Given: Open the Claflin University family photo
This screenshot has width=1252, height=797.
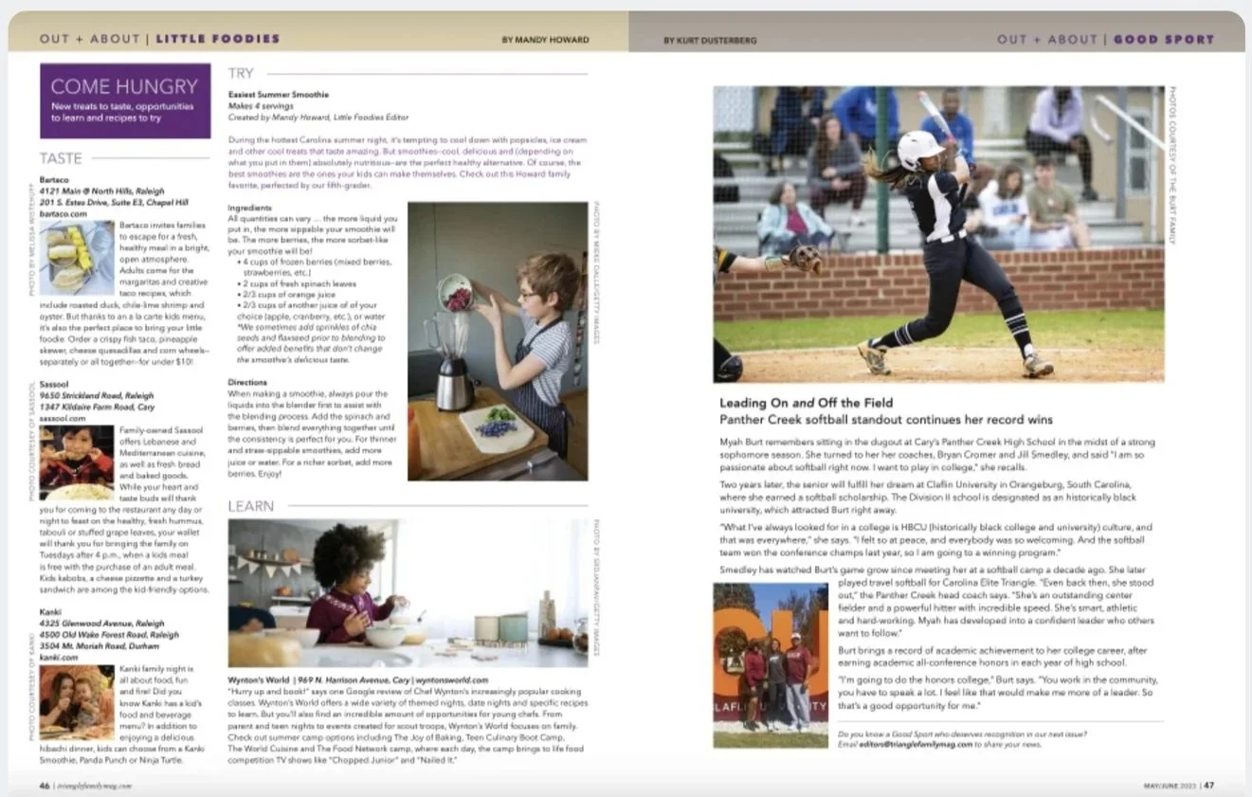Looking at the screenshot, I should click(771, 665).
